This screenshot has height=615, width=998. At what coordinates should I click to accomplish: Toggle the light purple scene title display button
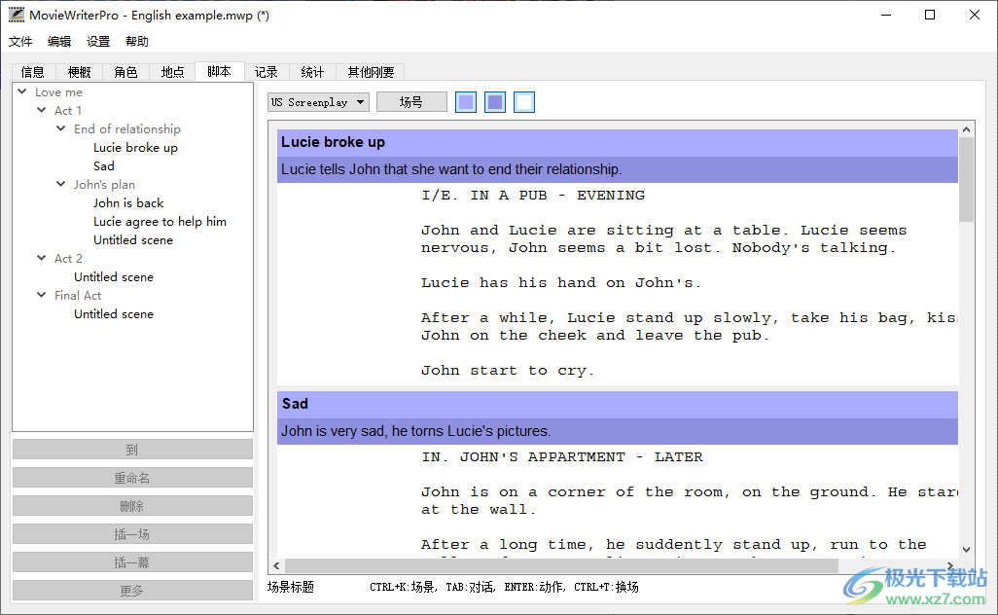(x=466, y=102)
